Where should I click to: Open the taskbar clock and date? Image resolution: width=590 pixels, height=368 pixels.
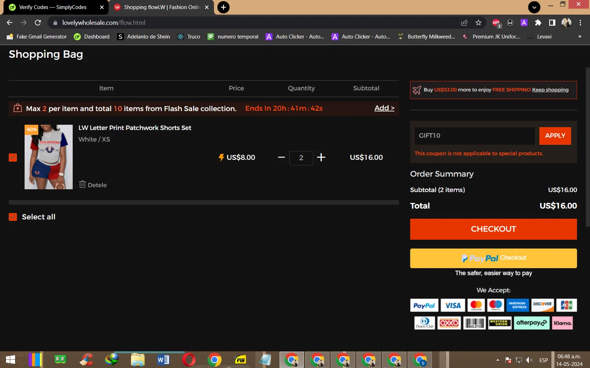[569, 360]
